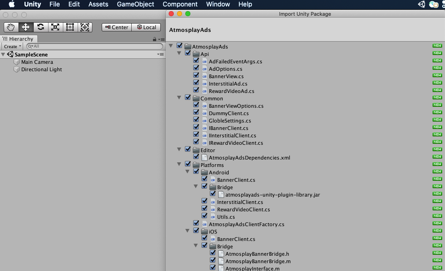Collapse SampleScene in the Hierarchy
Viewport: 445px width, 271px height.
[x=3, y=54]
